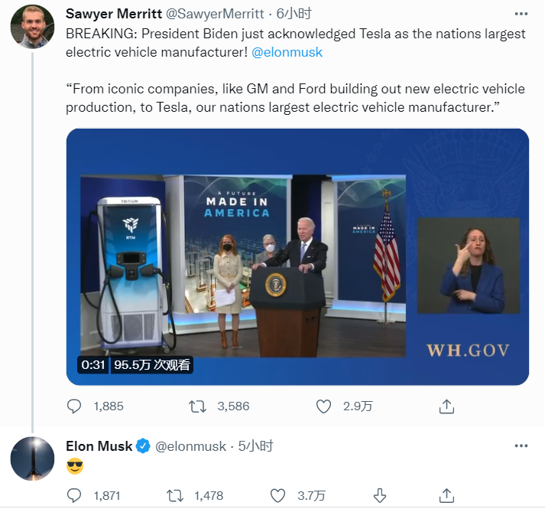Like Sawyer Merritt's tweet

click(323, 406)
